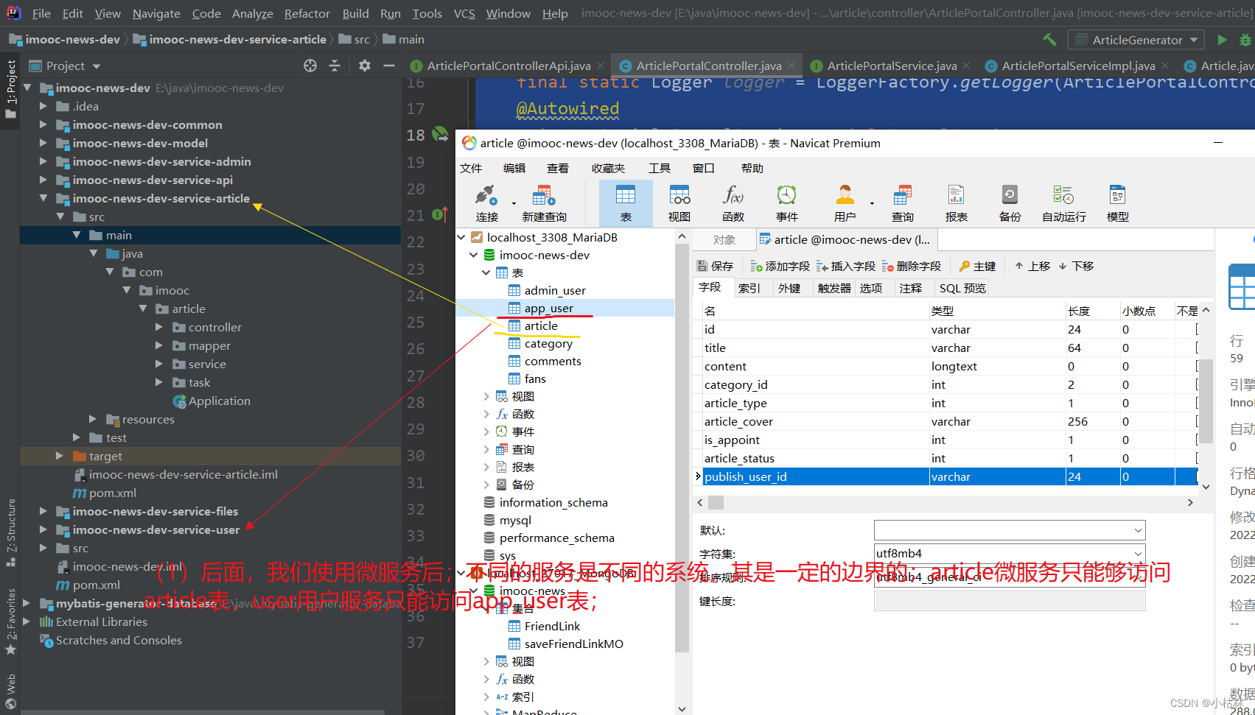Toggle 不是null checkbox for content field
The height and width of the screenshot is (715, 1255).
(1197, 366)
